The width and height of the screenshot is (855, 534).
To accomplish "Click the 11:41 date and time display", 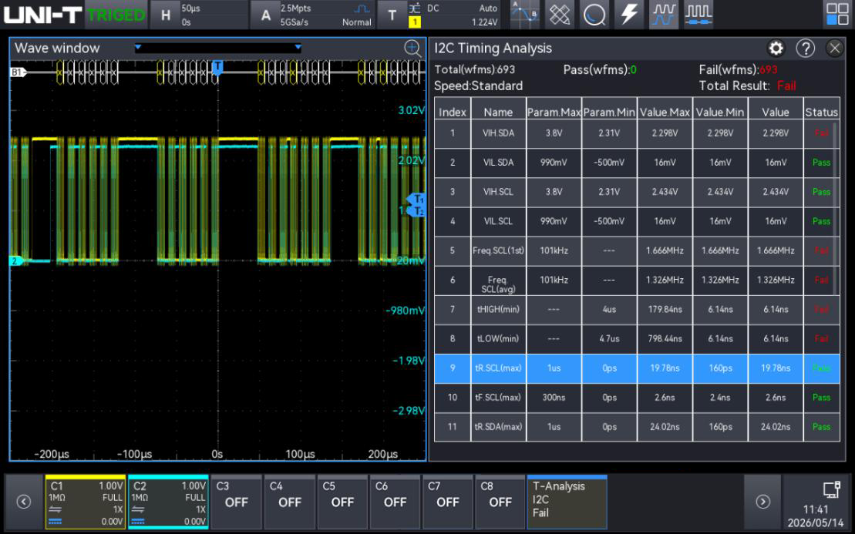I will point(815,516).
